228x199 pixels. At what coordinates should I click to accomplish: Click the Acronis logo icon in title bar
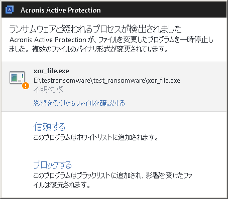pyautogui.click(x=10, y=10)
